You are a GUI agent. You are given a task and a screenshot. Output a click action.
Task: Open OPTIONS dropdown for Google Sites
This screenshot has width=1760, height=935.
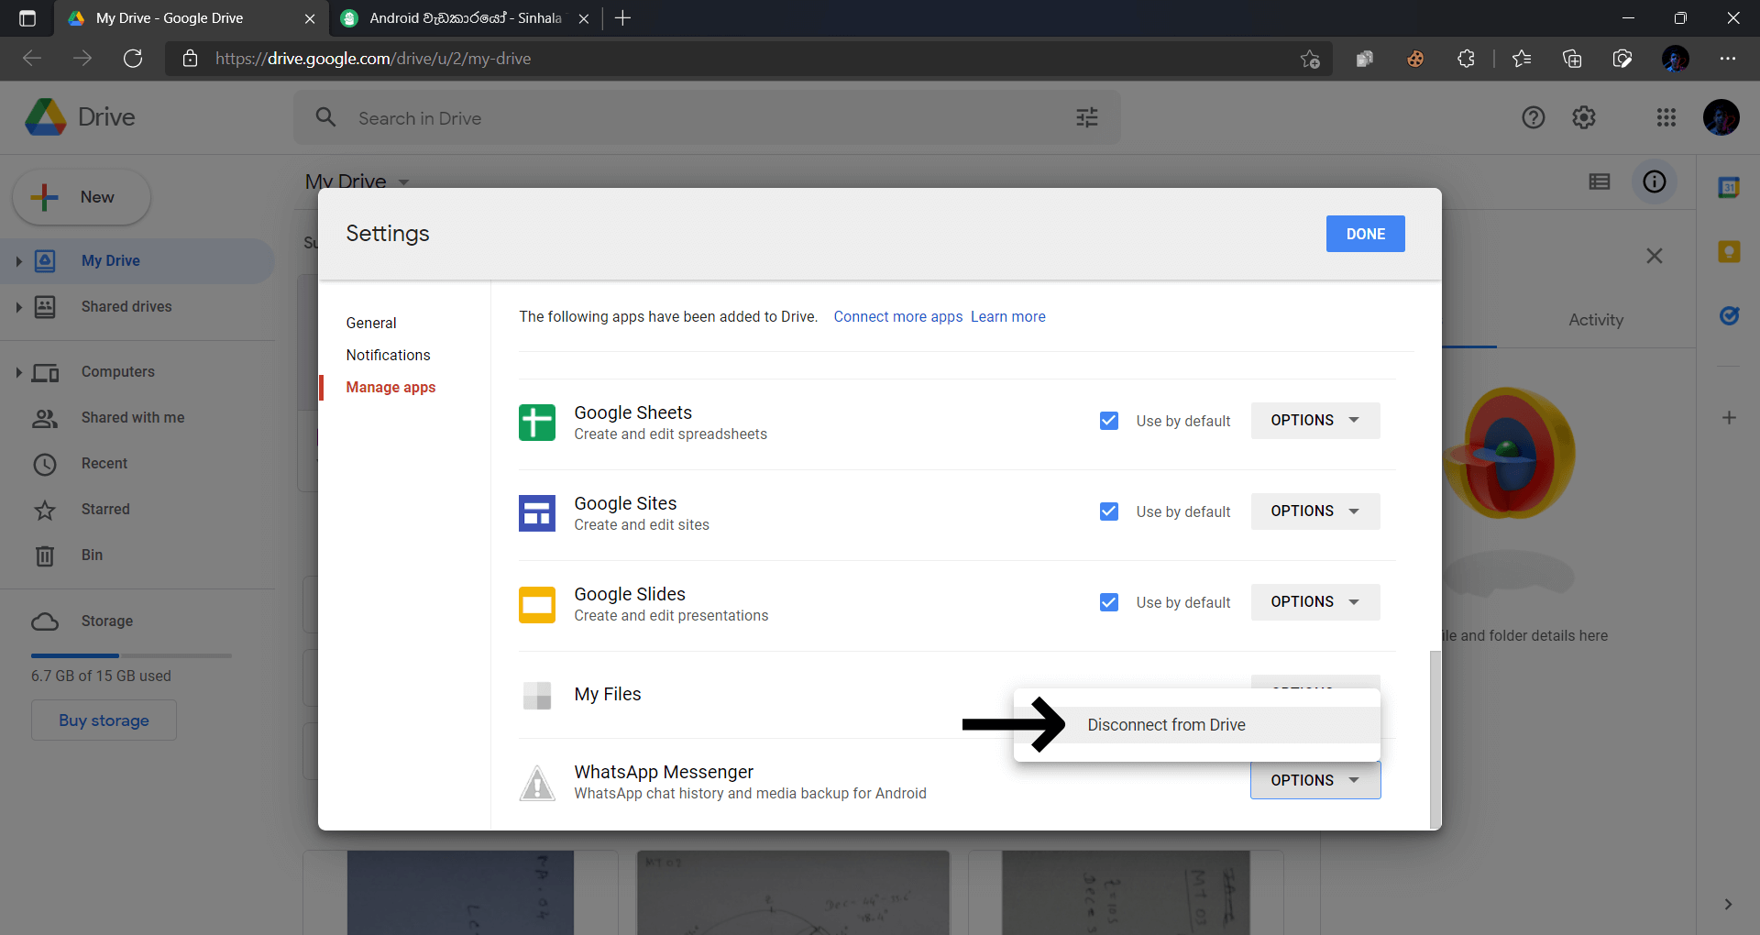(1315, 511)
